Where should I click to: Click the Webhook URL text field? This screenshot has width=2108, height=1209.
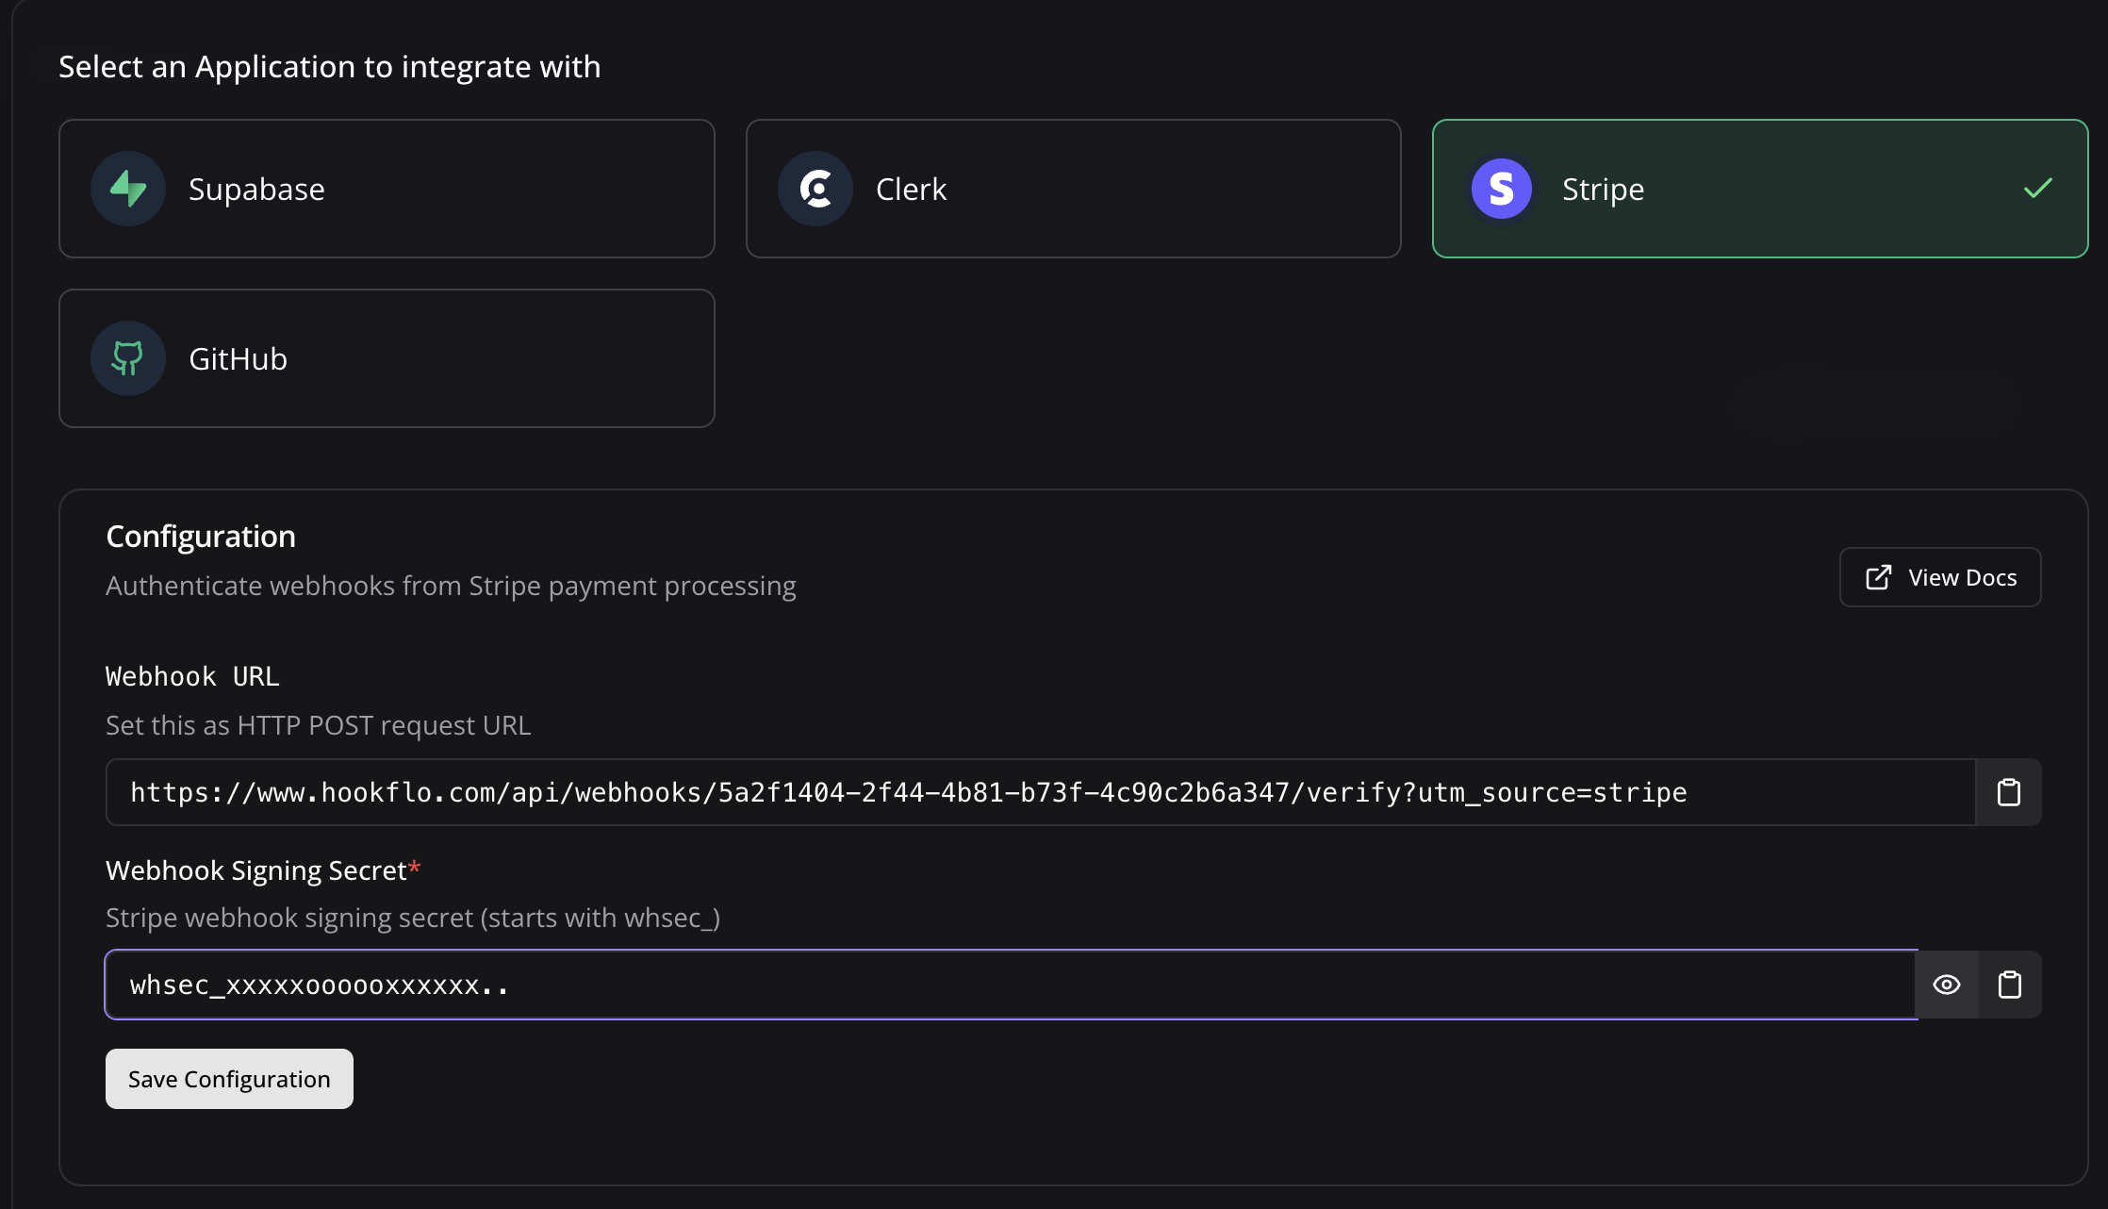coord(1037,792)
